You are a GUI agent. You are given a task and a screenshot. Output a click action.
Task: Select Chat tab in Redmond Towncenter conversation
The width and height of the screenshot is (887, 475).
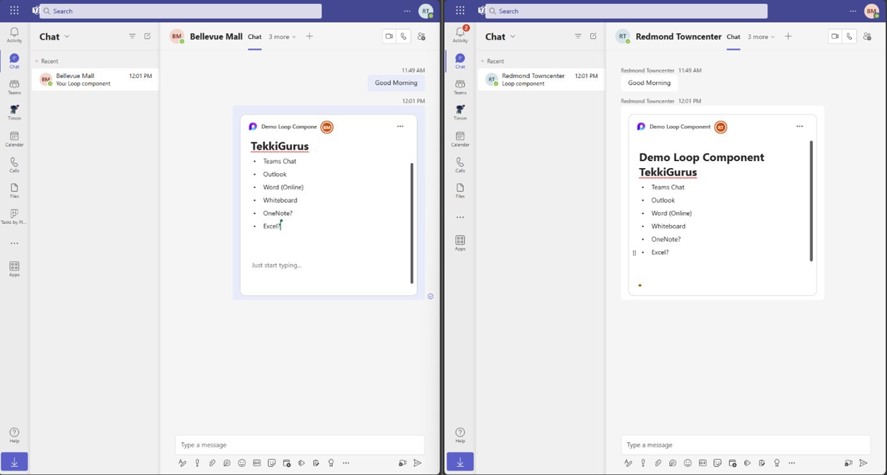733,37
